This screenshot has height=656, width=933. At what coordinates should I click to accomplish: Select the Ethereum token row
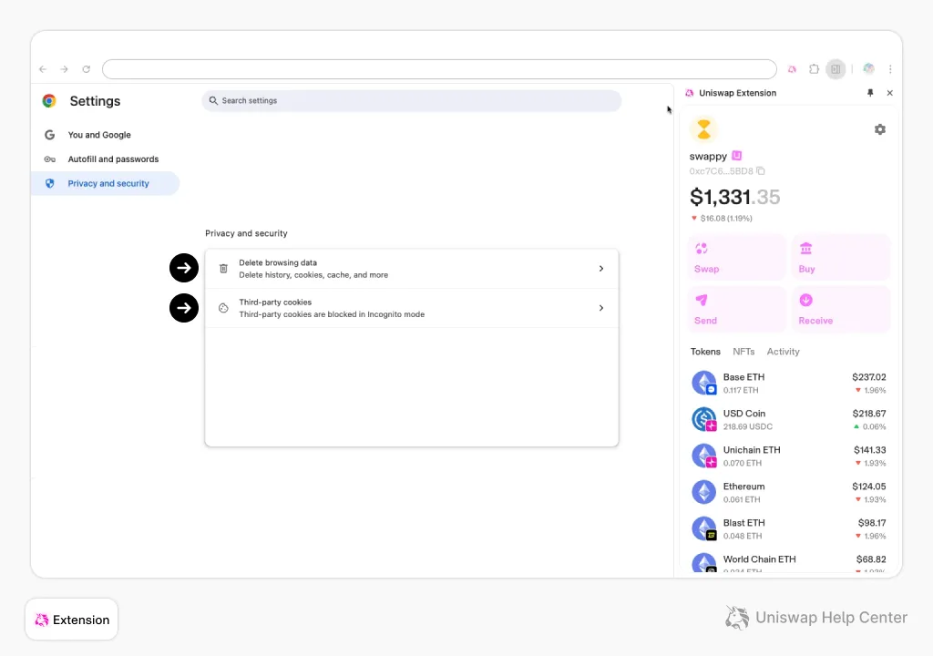tap(788, 493)
